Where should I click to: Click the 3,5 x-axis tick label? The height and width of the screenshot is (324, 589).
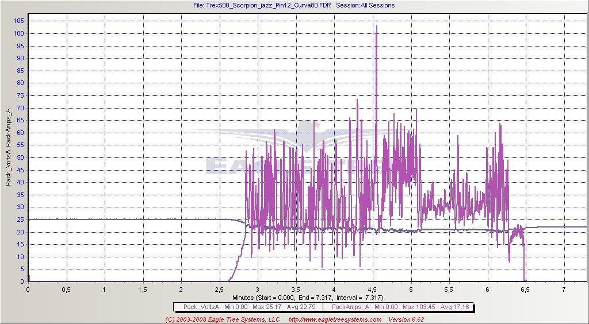[296, 290]
